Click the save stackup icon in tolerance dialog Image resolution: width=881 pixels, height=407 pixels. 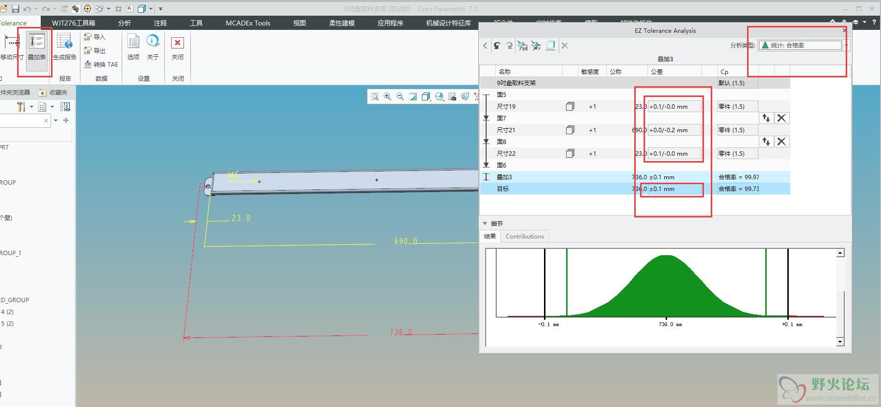coord(522,46)
